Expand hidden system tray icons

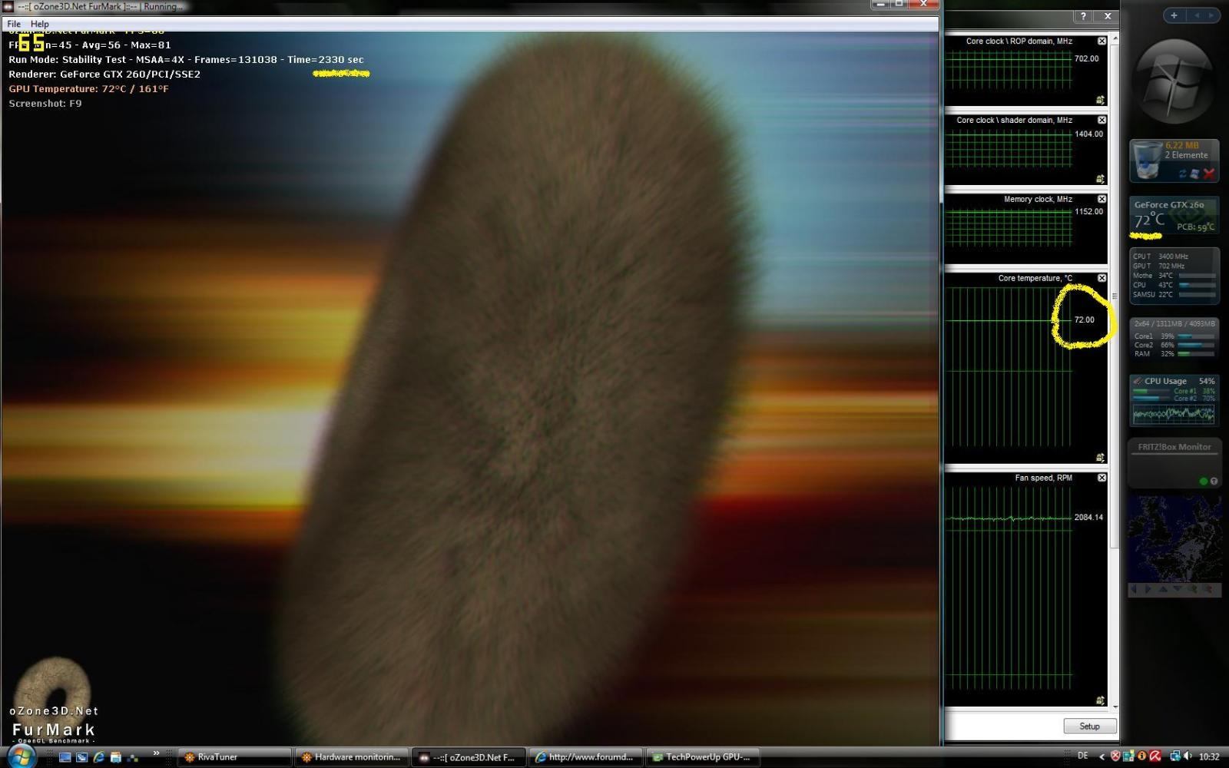click(x=1102, y=756)
